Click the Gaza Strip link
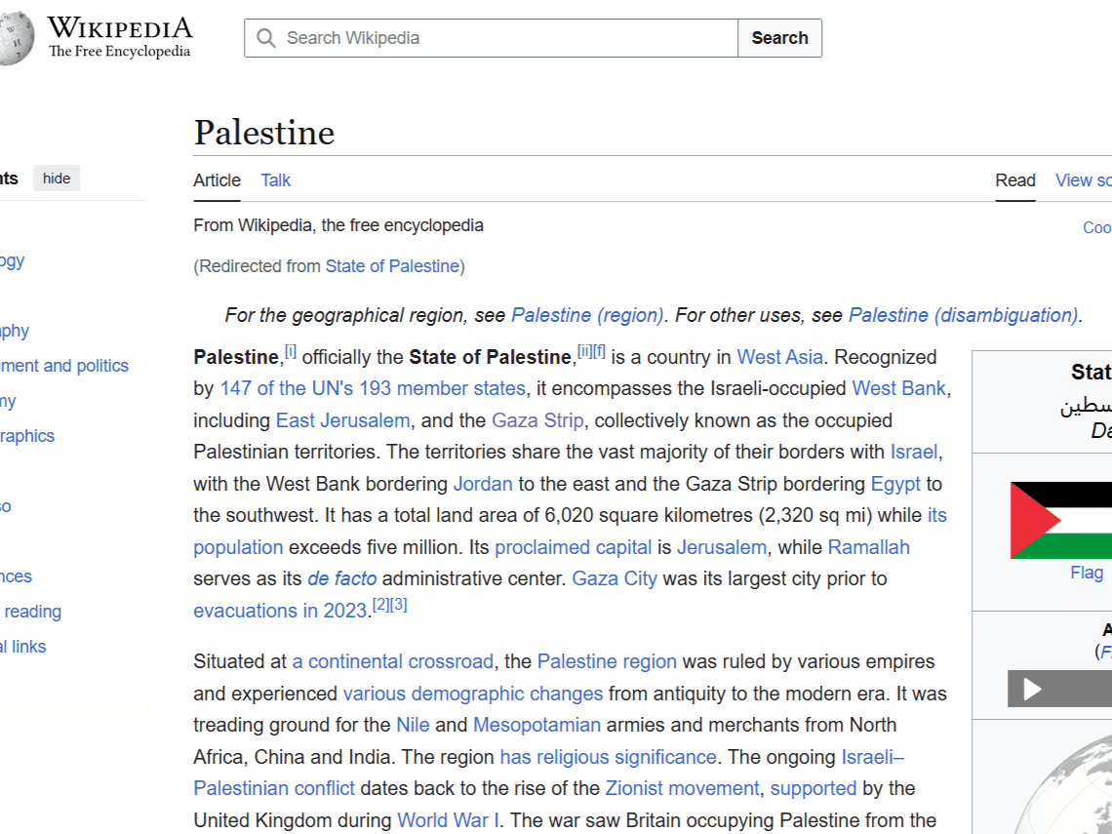Viewport: 1112px width, 834px height. click(537, 419)
